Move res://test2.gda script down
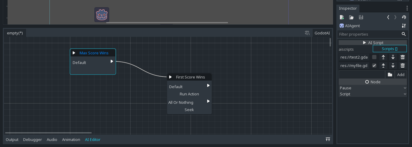 [x=393, y=57]
